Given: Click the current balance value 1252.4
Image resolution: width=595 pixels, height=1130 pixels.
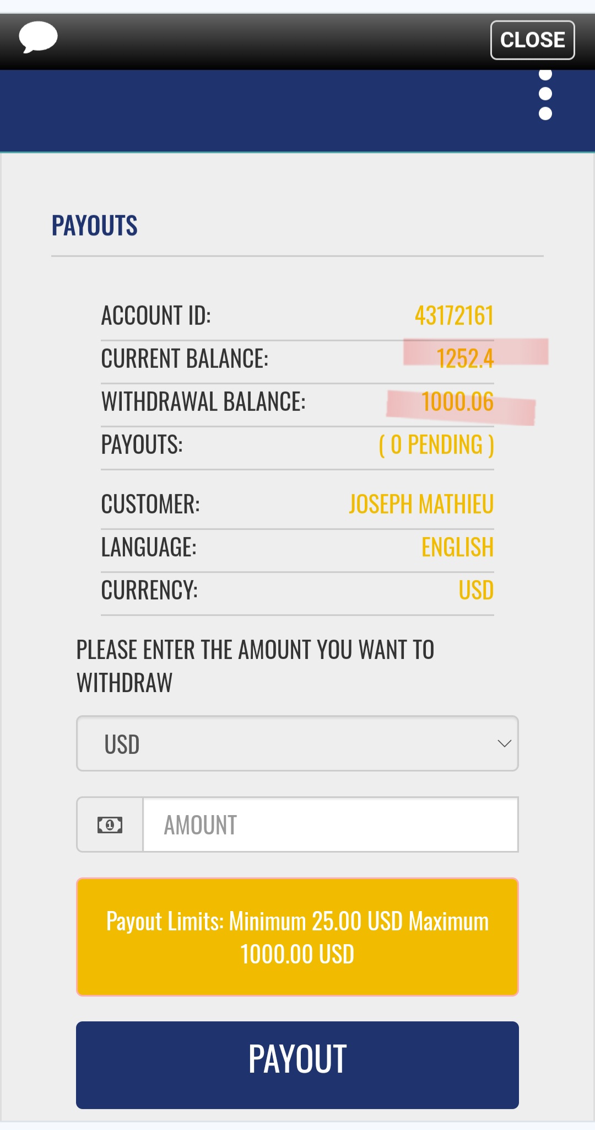Looking at the screenshot, I should [465, 358].
